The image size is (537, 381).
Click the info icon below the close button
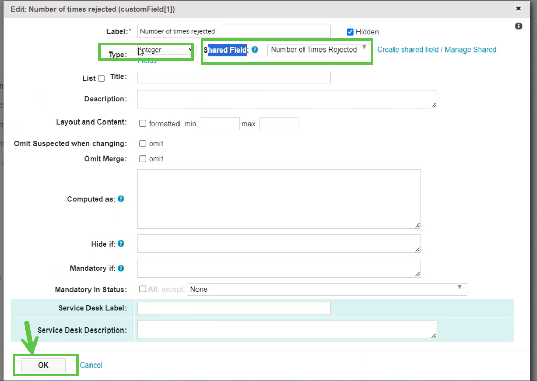518,26
